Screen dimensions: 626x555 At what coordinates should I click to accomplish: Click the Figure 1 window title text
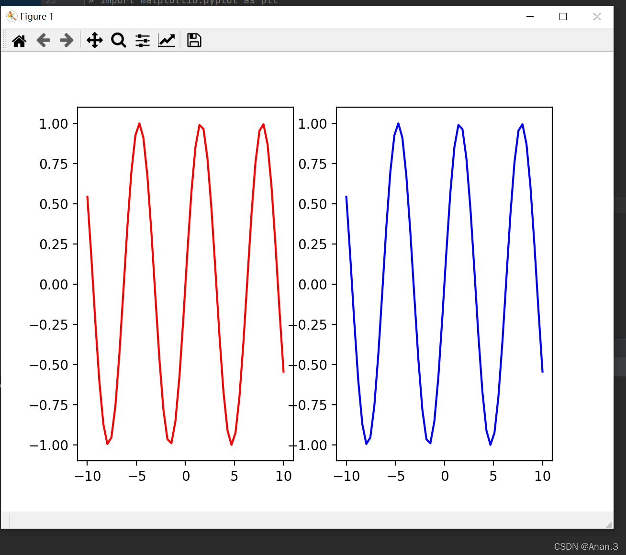pos(37,16)
